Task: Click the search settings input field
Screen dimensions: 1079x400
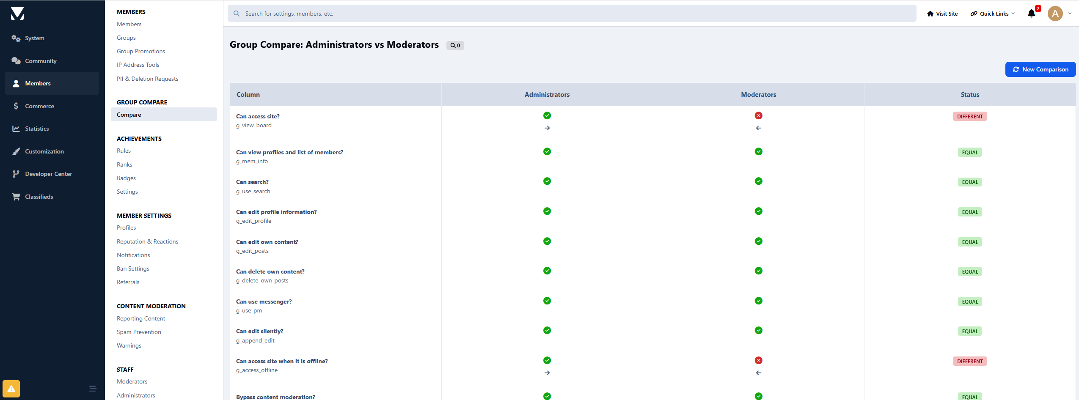Action: [571, 14]
